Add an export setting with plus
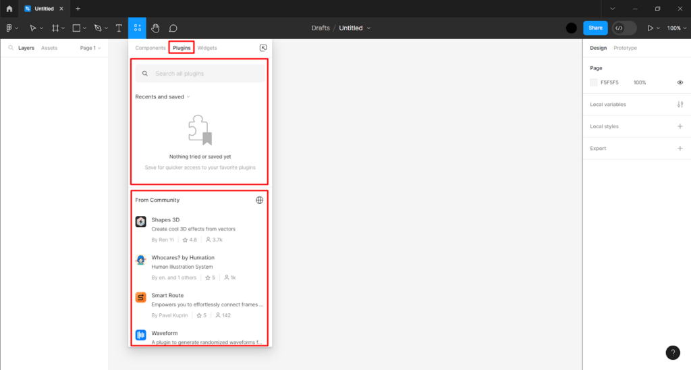The width and height of the screenshot is (691, 370). [x=680, y=149]
